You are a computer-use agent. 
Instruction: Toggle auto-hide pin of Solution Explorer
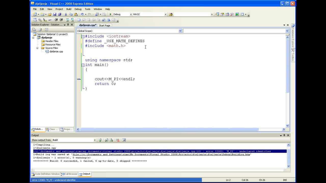68,25
